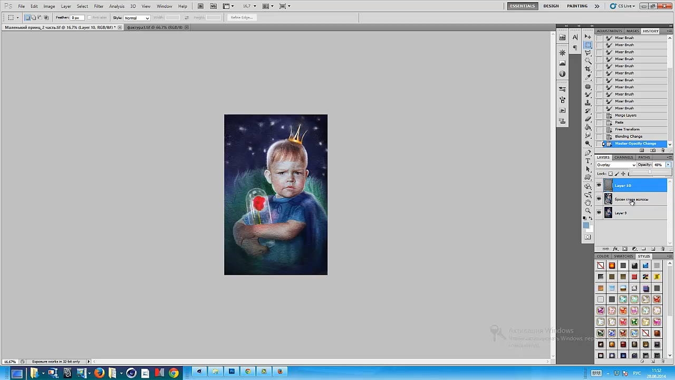Open the Image menu

(49, 6)
